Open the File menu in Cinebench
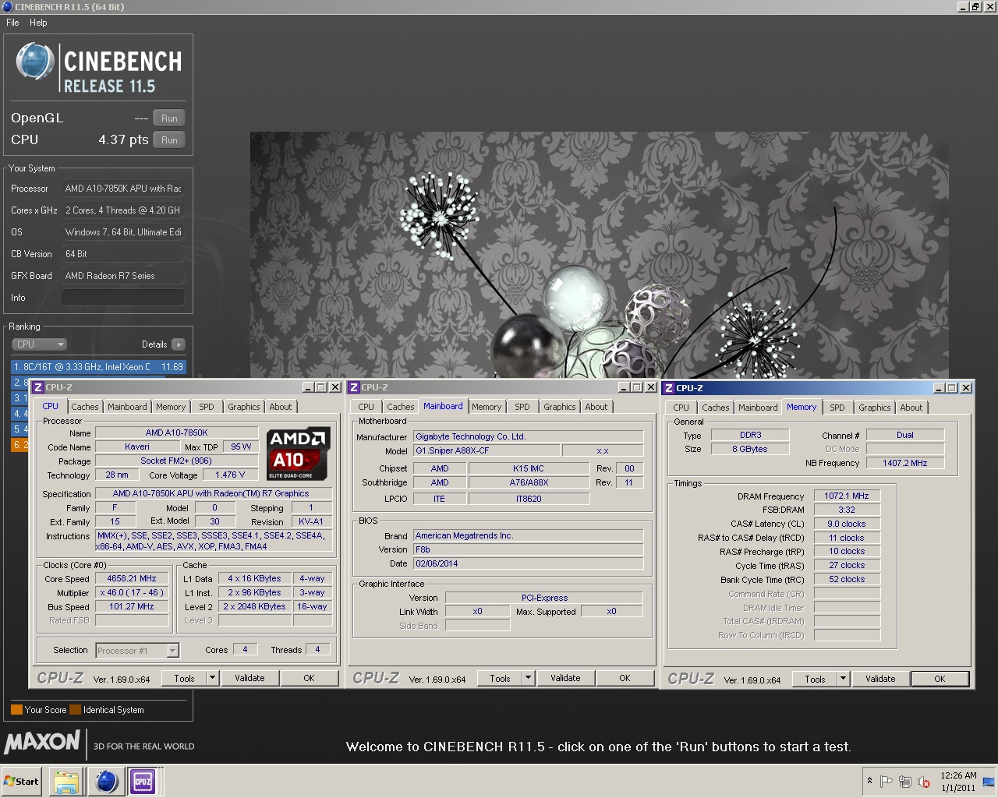 12,23
